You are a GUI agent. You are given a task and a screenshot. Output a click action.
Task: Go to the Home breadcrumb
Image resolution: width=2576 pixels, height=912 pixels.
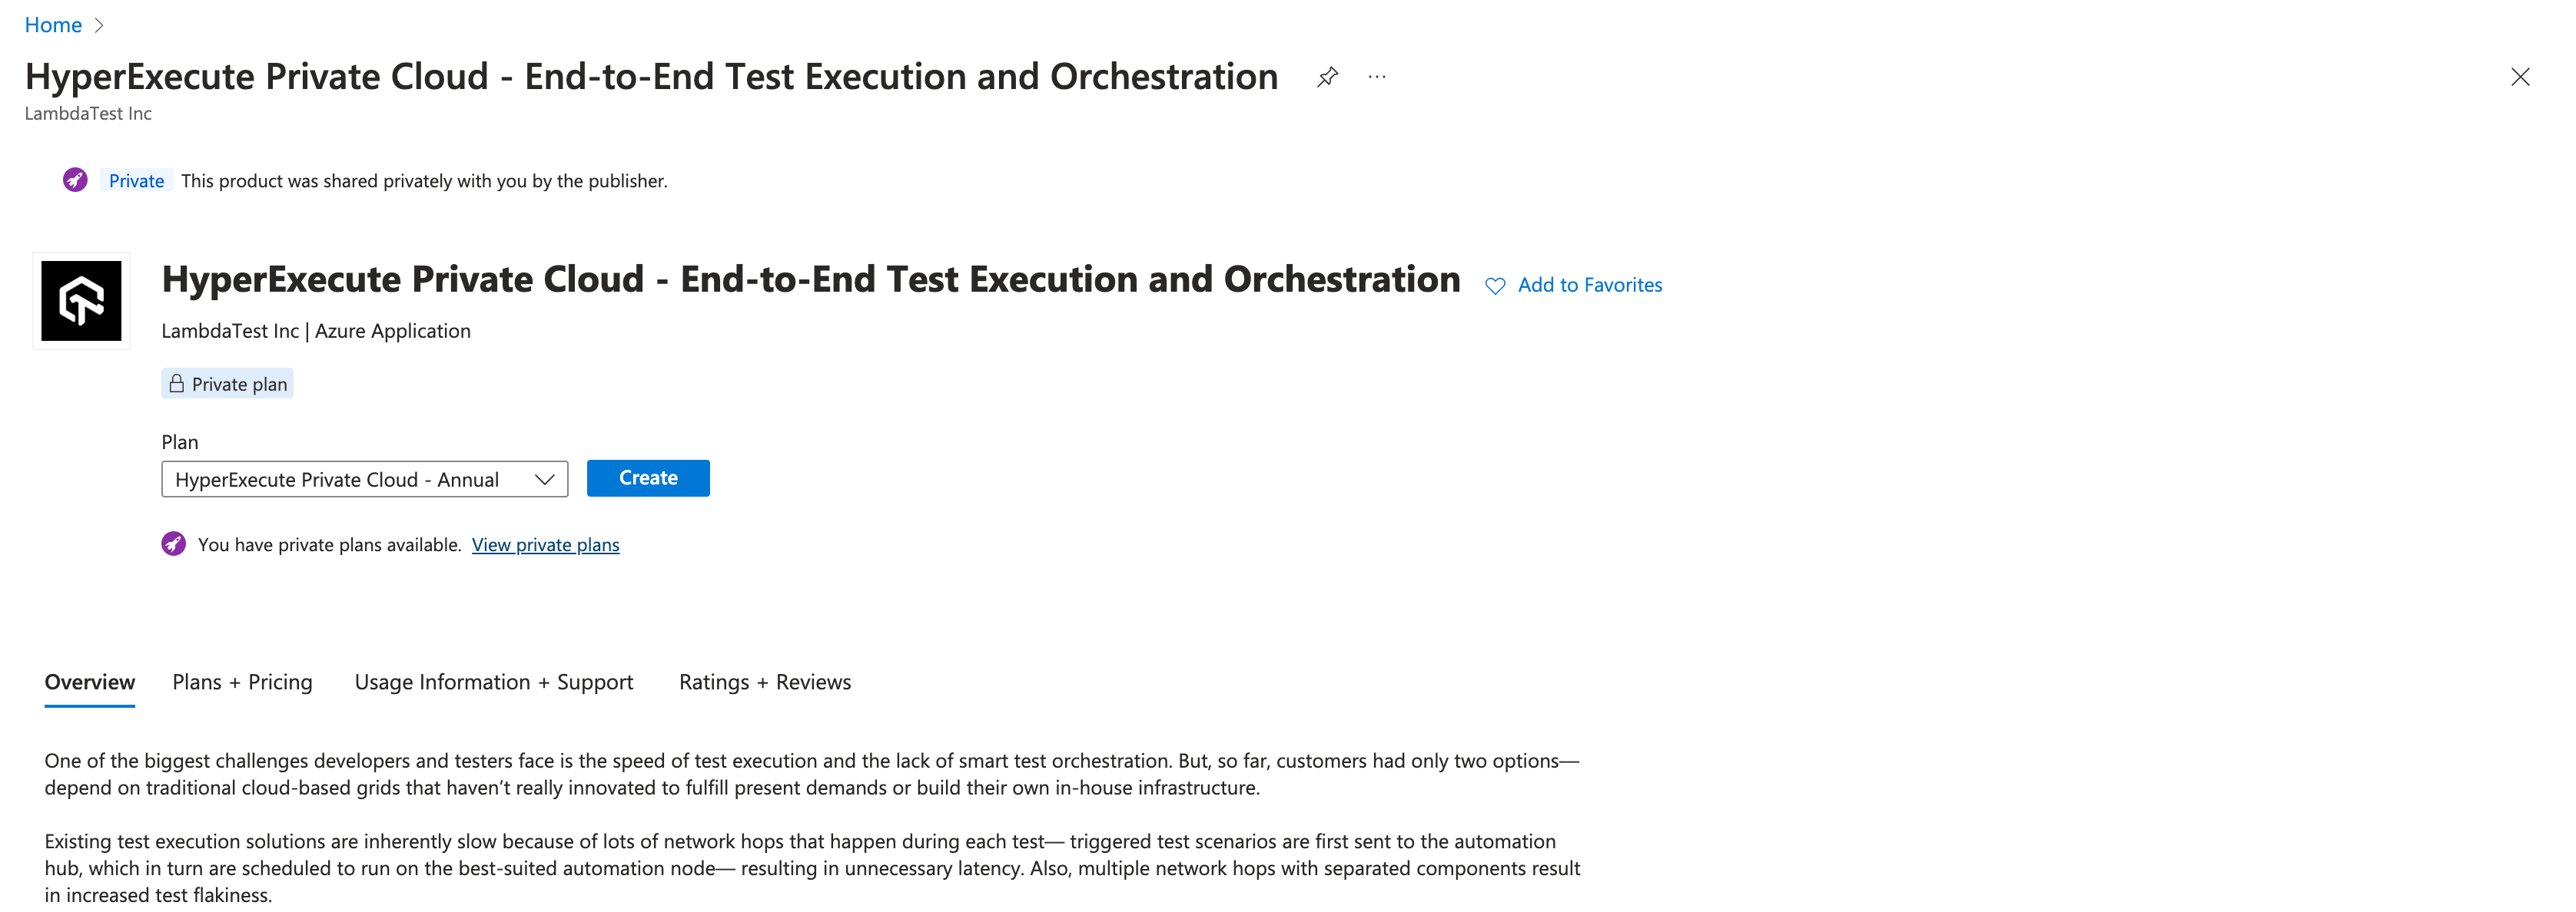(53, 25)
